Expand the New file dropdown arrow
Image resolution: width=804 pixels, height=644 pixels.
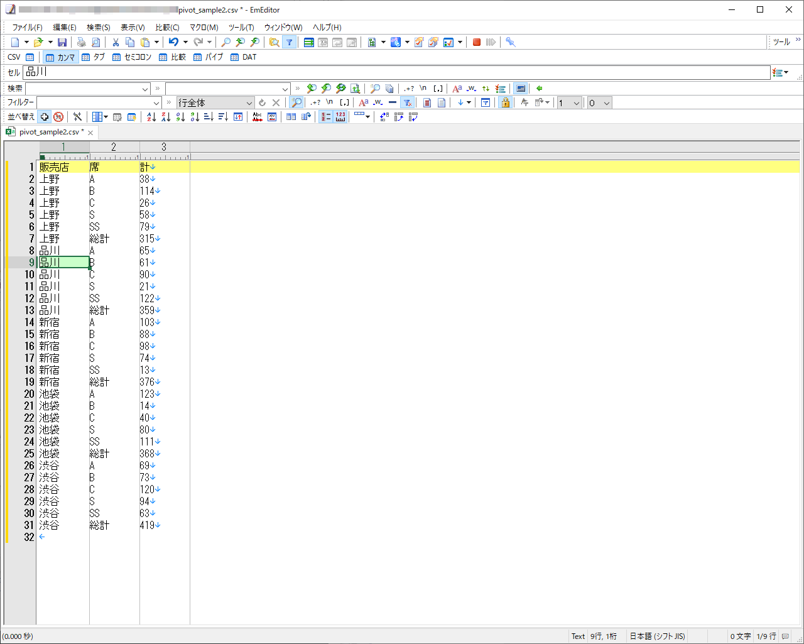[x=26, y=42]
